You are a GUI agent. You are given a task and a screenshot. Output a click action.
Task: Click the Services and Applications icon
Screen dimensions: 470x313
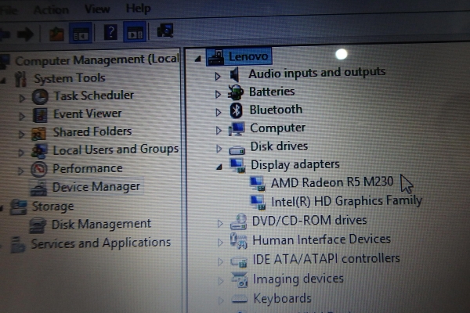[17, 244]
